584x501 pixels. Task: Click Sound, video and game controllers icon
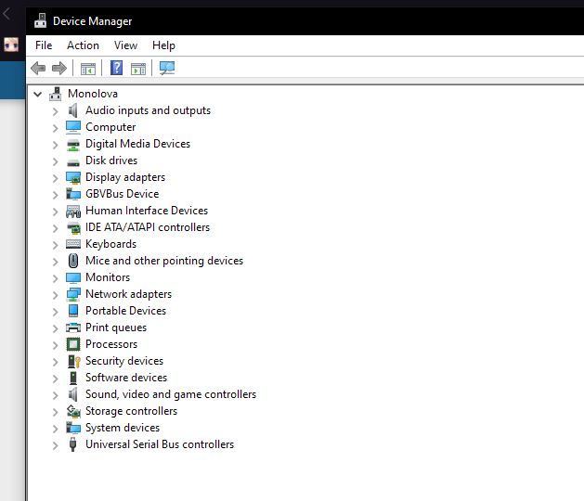point(73,394)
